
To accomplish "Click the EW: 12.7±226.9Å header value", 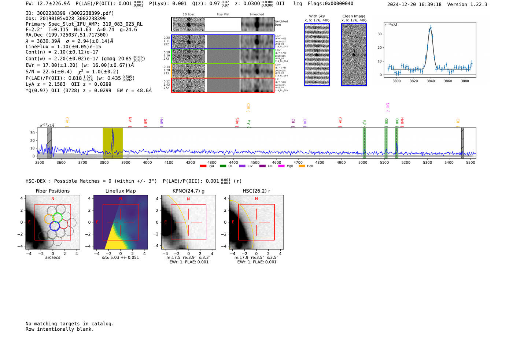I will 48,4.
